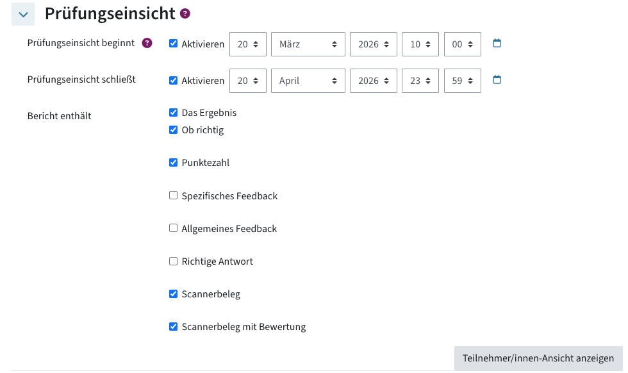This screenshot has height=373, width=628.
Task: Disable the Ob richtig option
Action: coord(173,129)
